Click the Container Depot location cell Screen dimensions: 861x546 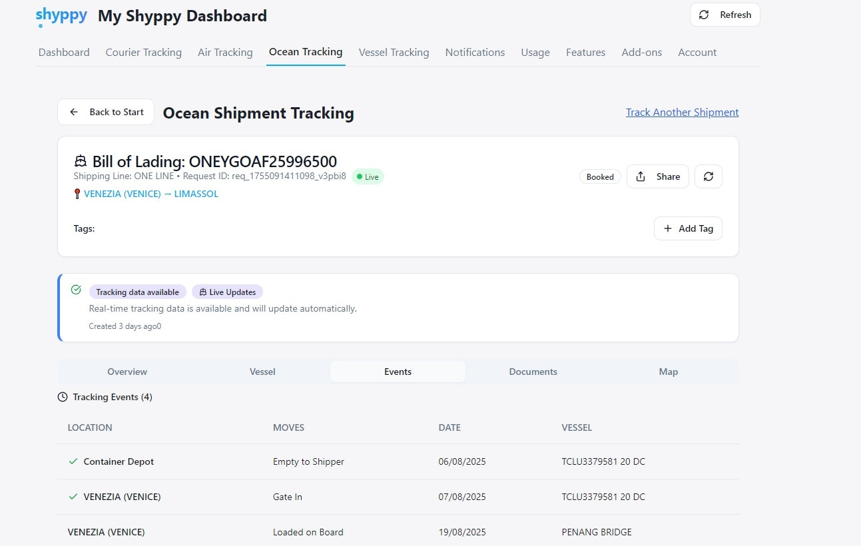[x=119, y=461]
